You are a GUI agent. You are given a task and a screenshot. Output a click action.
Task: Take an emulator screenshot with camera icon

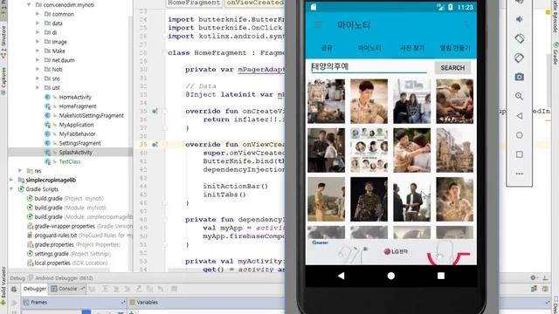[520, 77]
